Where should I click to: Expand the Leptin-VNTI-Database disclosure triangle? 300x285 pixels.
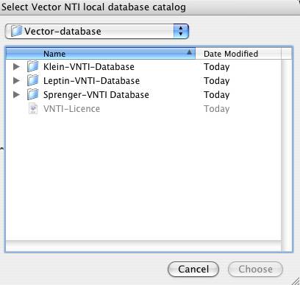tap(16, 80)
